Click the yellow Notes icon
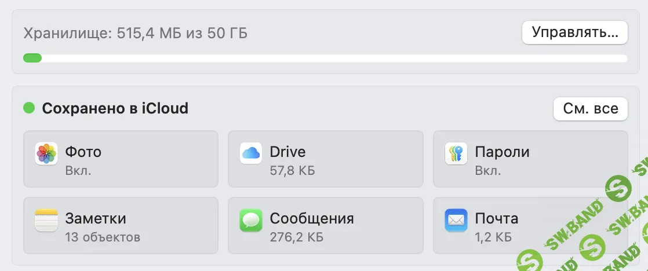Image resolution: width=648 pixels, height=271 pixels. pos(46,221)
